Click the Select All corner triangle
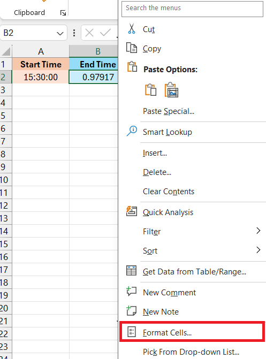The image size is (266, 359). (6, 51)
